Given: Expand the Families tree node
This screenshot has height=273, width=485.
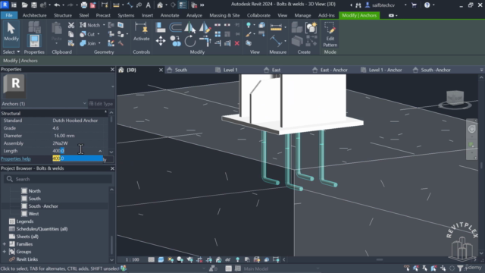Looking at the screenshot, I should [5, 244].
